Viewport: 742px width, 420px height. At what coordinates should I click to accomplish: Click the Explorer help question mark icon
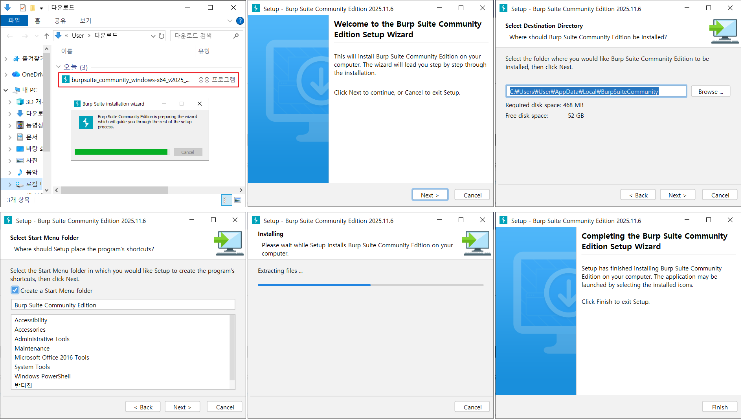point(240,21)
